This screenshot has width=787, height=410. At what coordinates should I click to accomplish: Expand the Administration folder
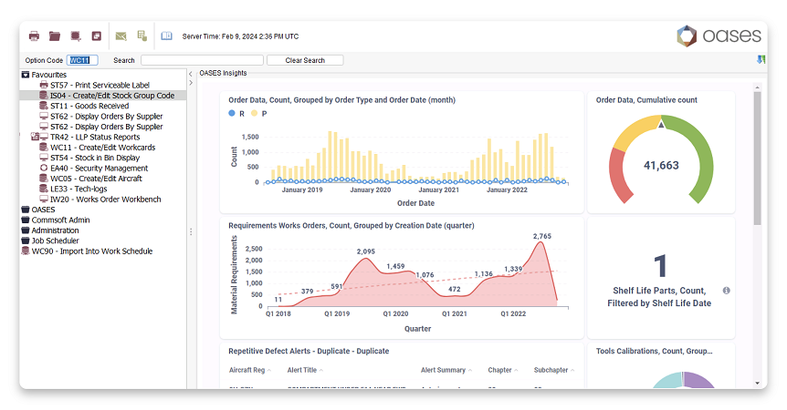(25, 231)
